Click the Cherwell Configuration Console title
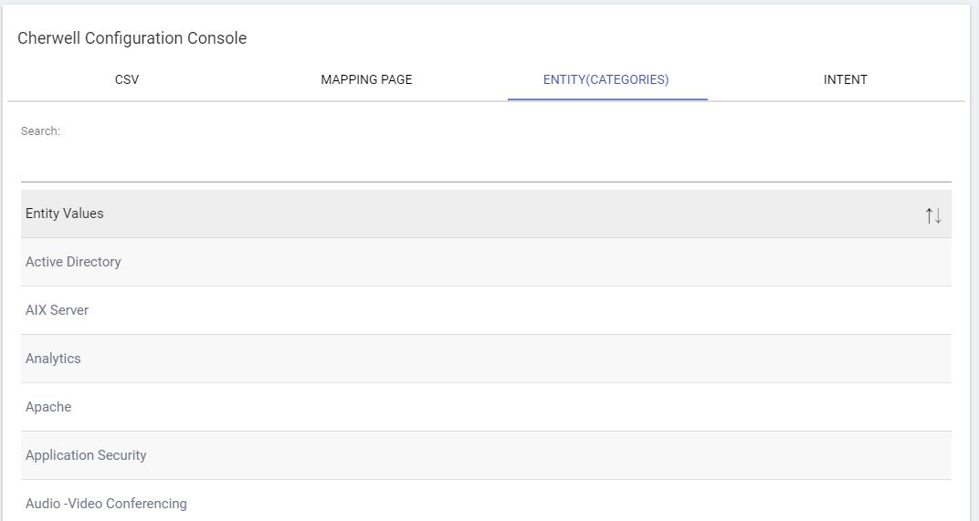979x521 pixels. [x=132, y=38]
